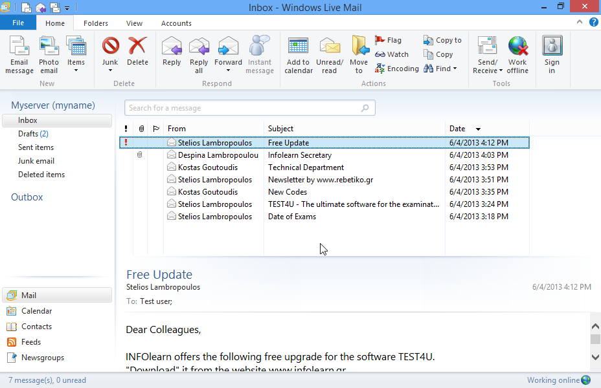Image resolution: width=601 pixels, height=388 pixels.
Task: Switch to the Home tab
Action: pyautogui.click(x=55, y=23)
